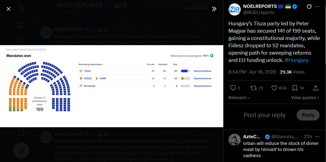Open NOELREPORTS profile avatar in tweet panel

[x=234, y=9]
